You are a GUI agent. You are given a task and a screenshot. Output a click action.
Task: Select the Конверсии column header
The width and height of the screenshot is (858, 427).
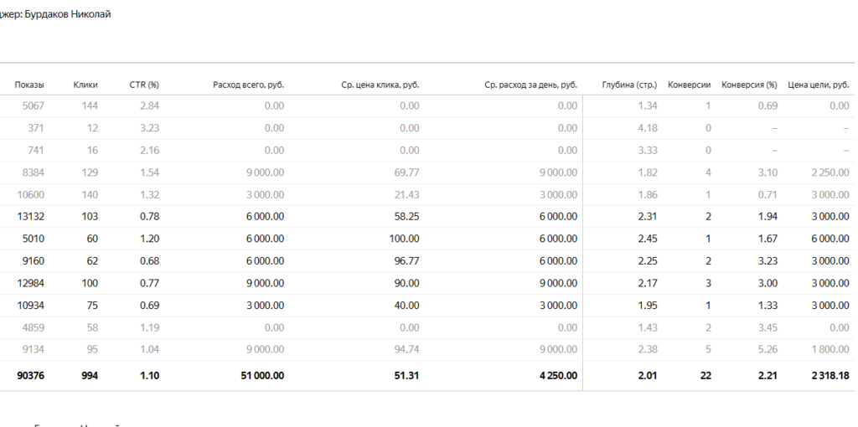[x=690, y=85]
